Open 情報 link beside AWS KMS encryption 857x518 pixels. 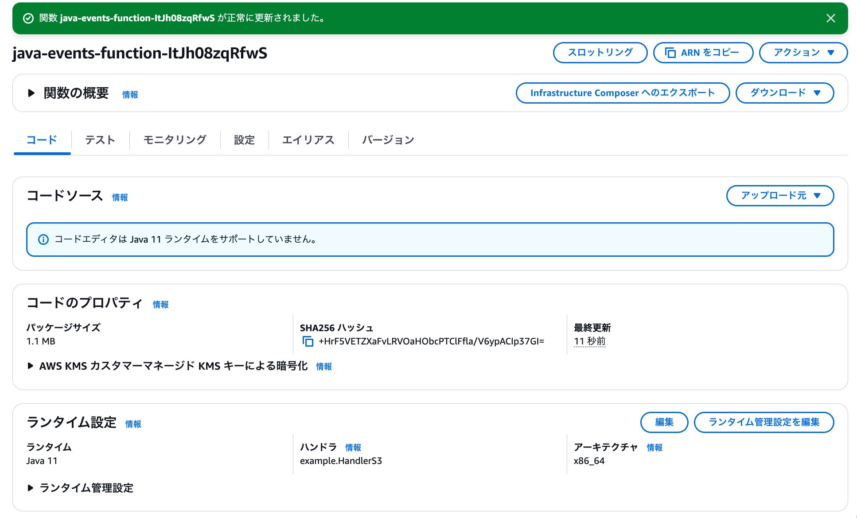(x=324, y=367)
